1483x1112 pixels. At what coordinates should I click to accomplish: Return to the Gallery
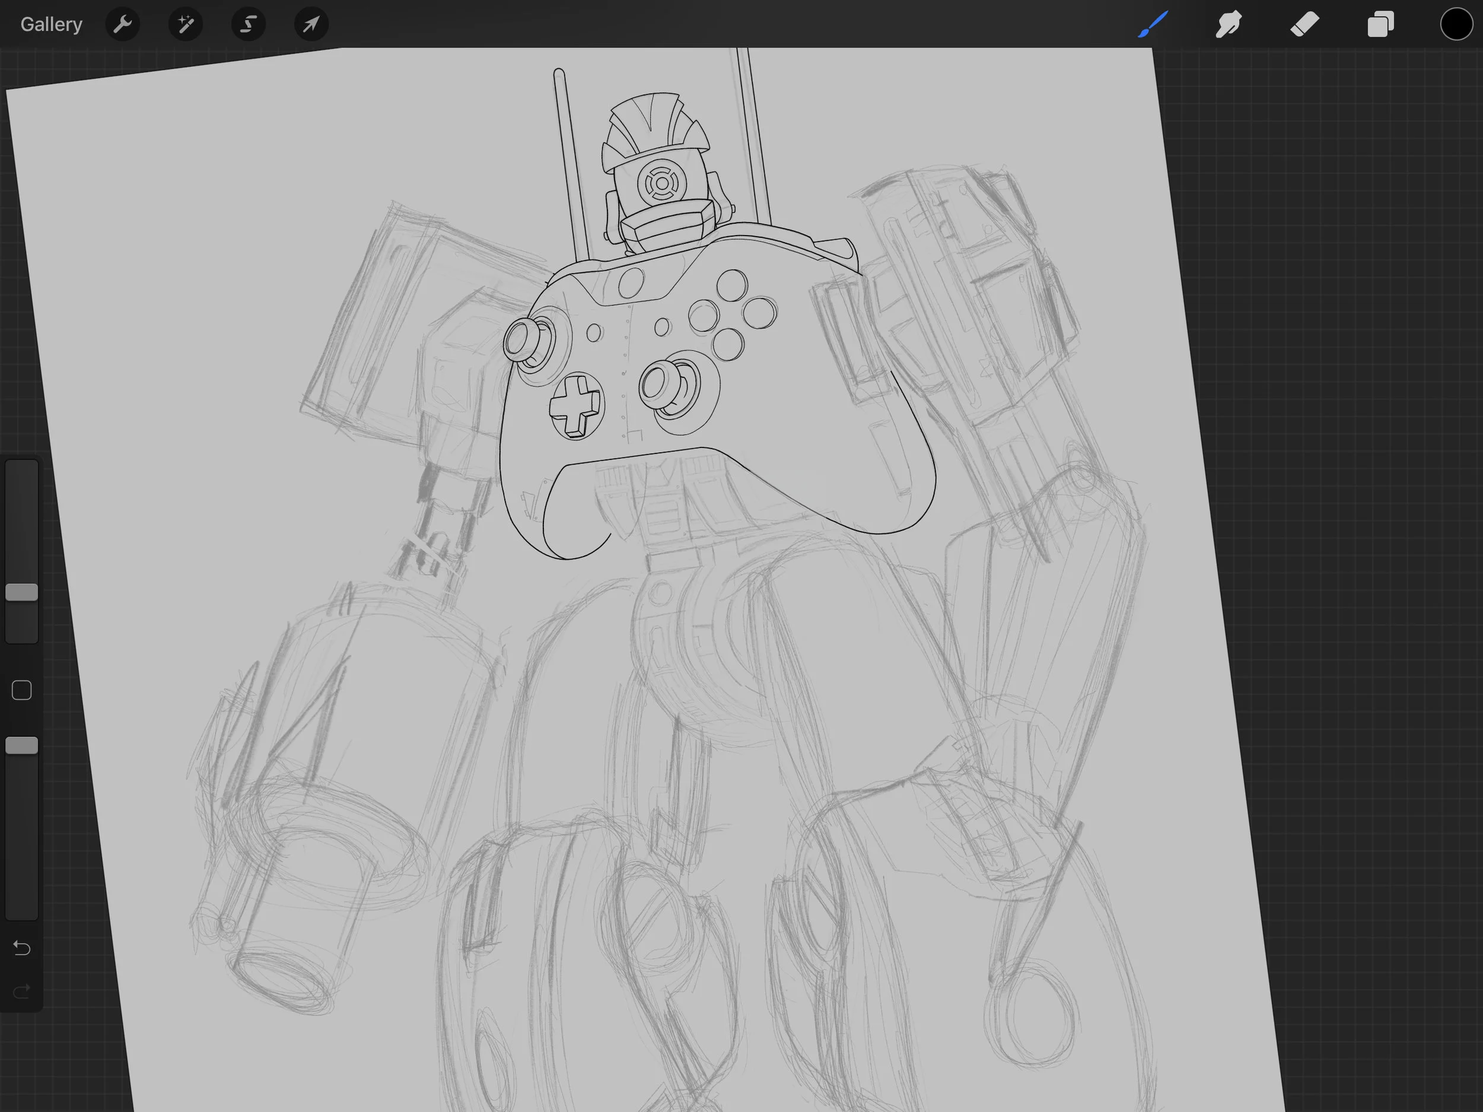51,24
